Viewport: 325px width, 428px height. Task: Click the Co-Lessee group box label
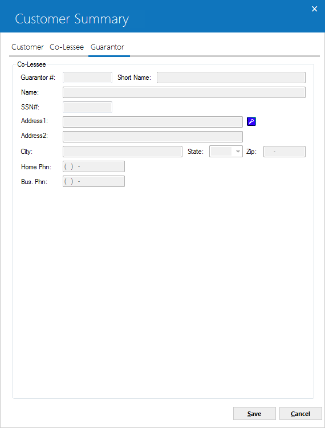point(31,64)
